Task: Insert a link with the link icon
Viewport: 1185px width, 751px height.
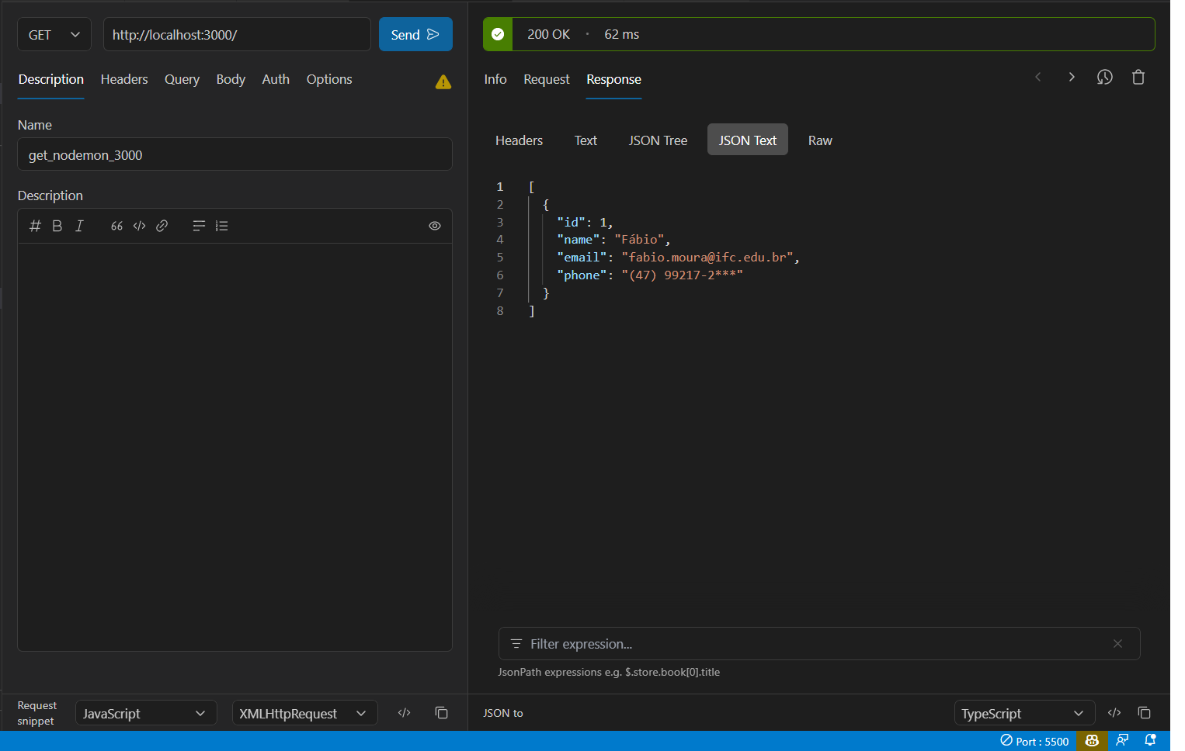Action: 162,226
